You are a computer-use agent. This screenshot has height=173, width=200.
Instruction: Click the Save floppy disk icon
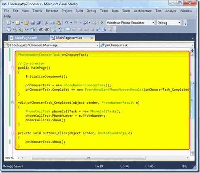[x=32, y=23]
